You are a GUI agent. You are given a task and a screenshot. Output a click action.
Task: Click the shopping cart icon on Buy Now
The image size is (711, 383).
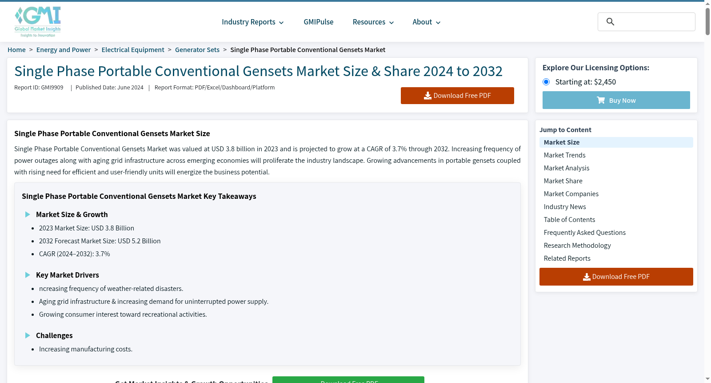click(x=601, y=100)
